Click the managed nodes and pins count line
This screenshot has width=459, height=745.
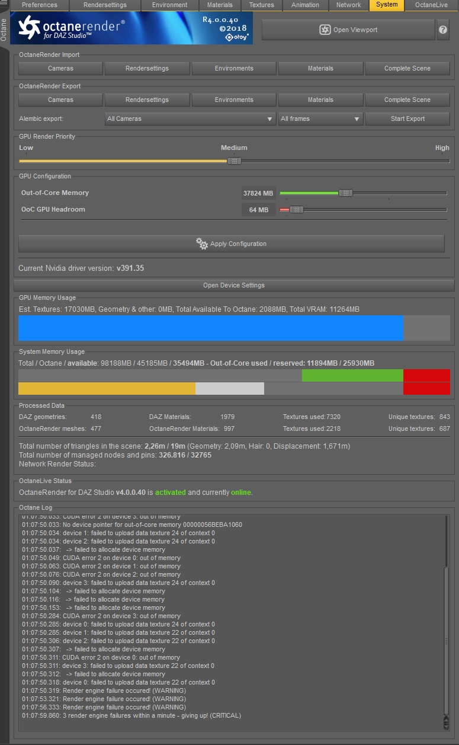tap(115, 455)
